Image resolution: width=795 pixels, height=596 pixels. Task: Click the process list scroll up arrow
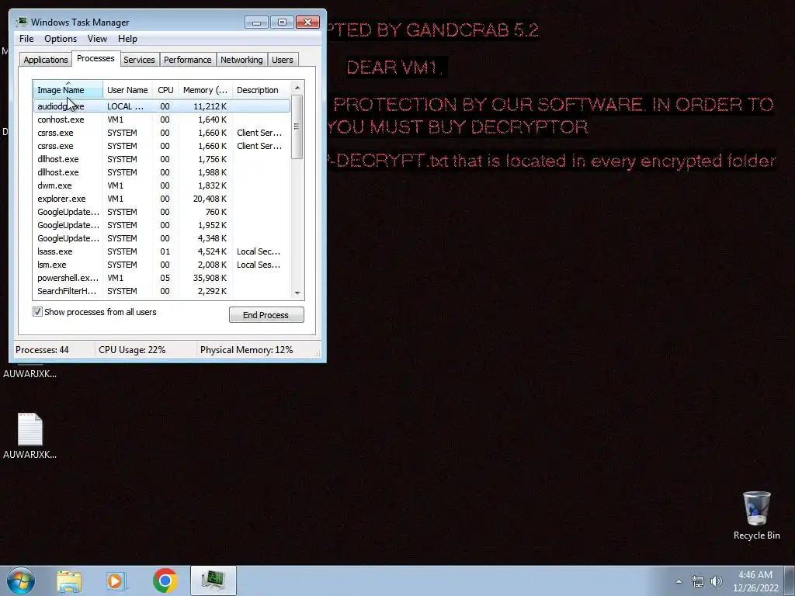[297, 88]
